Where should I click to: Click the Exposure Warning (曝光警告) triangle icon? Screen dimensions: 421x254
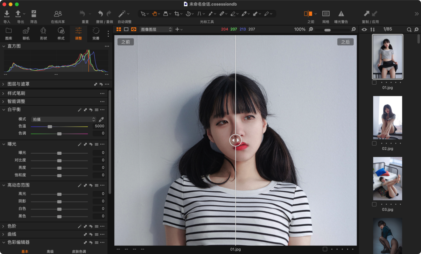[341, 14]
